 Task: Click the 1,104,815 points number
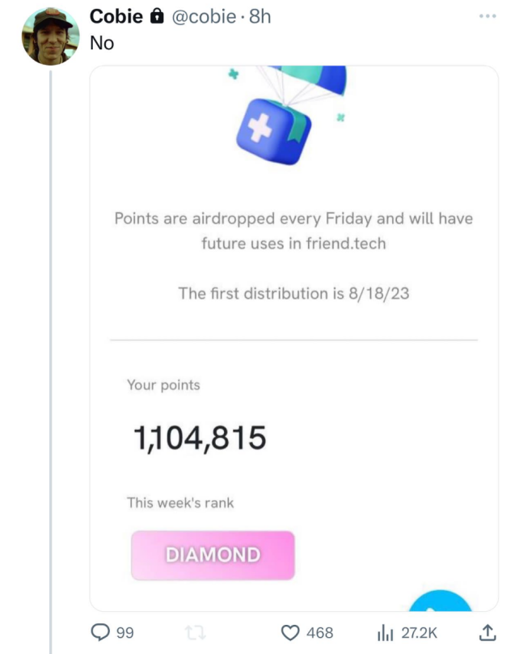[x=200, y=439]
